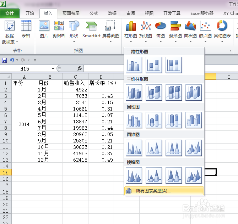This screenshot has height=224, width=238.
Task: Click the H15 Name Box field
Action: pos(25,69)
